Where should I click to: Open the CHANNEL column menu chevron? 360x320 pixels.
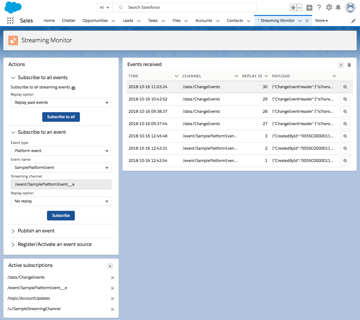pos(236,76)
